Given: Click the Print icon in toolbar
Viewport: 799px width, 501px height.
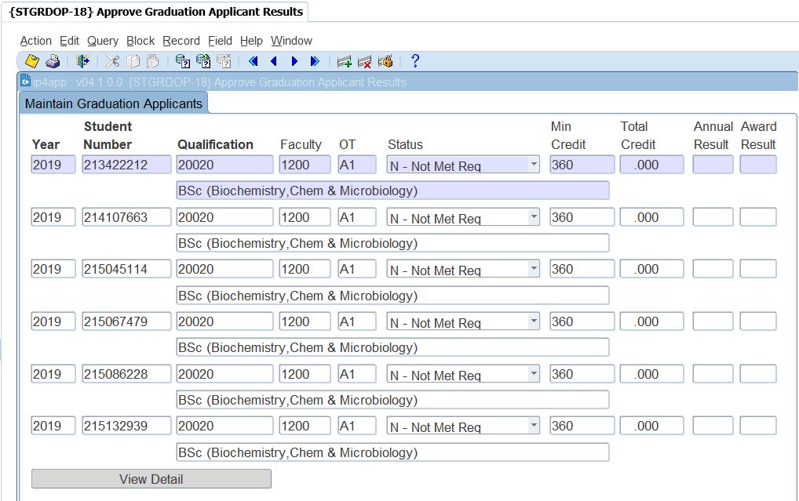Looking at the screenshot, I should [52, 61].
